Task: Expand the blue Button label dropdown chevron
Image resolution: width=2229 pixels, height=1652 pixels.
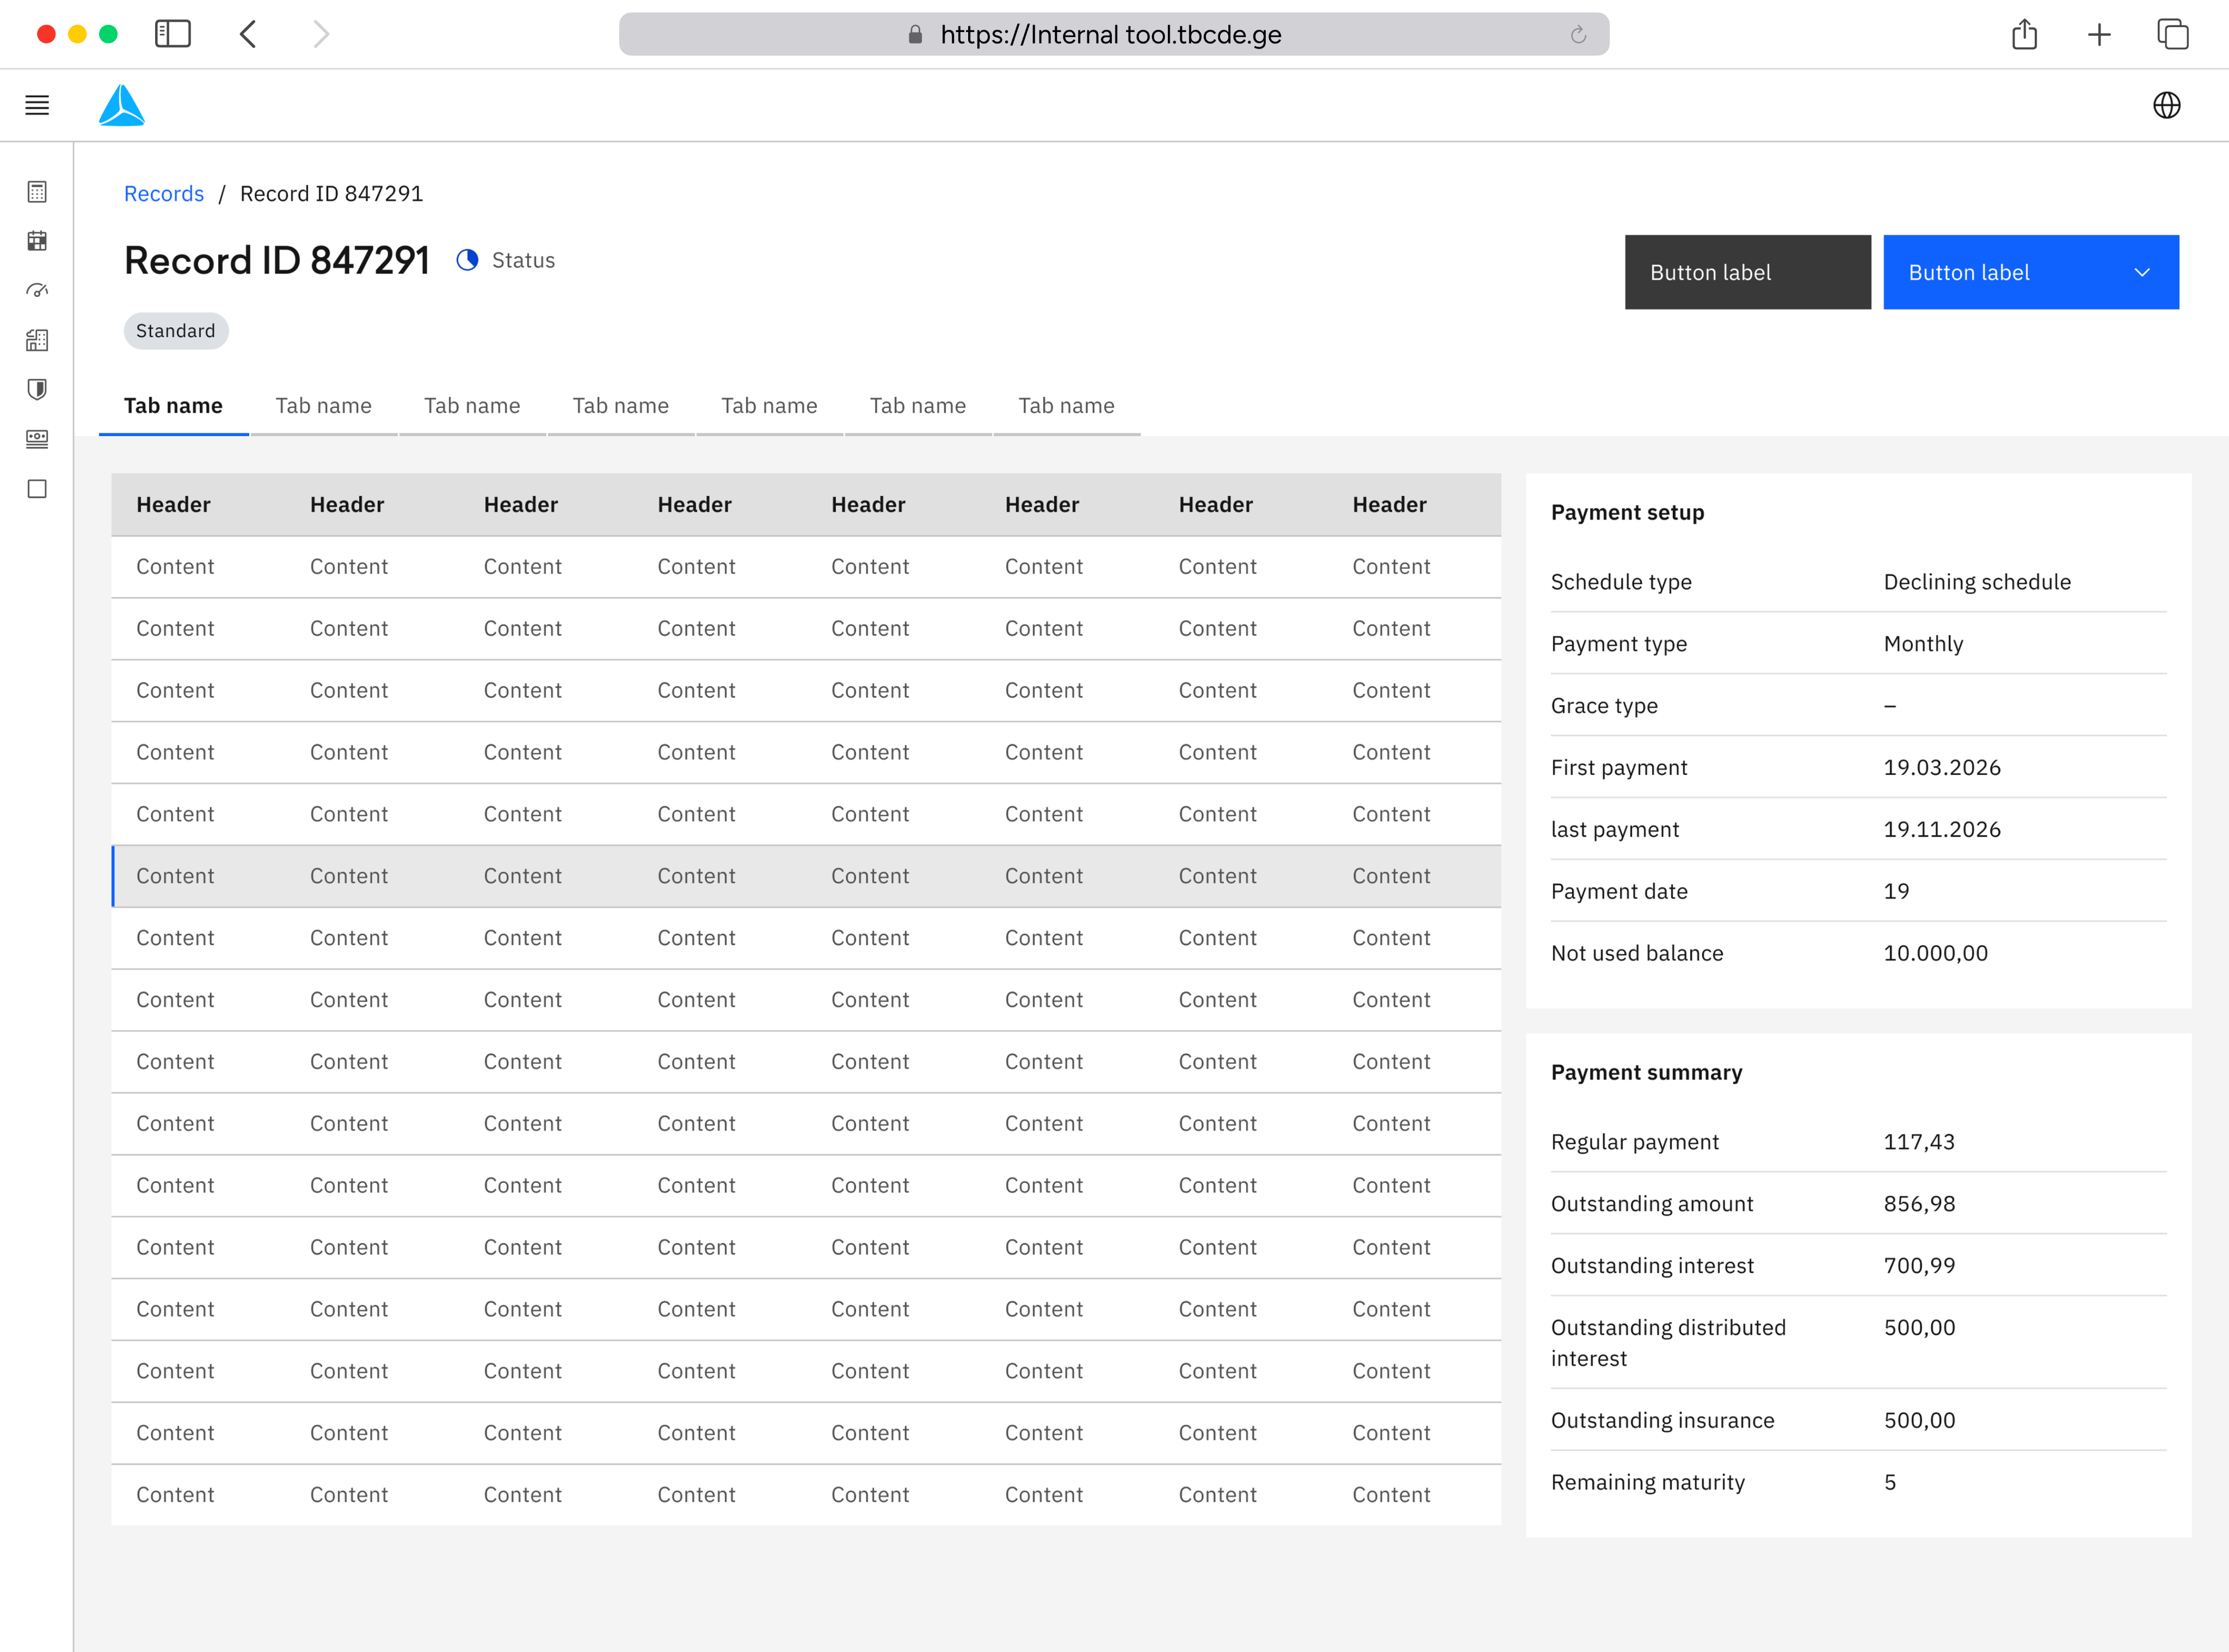Action: (2141, 272)
